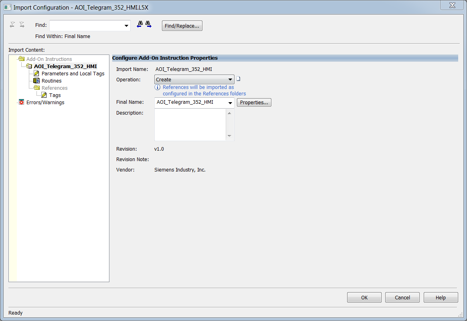Click the Parameters and Local Tags pencil icon
Viewport: 467px width, 321px height.
pyautogui.click(x=36, y=74)
